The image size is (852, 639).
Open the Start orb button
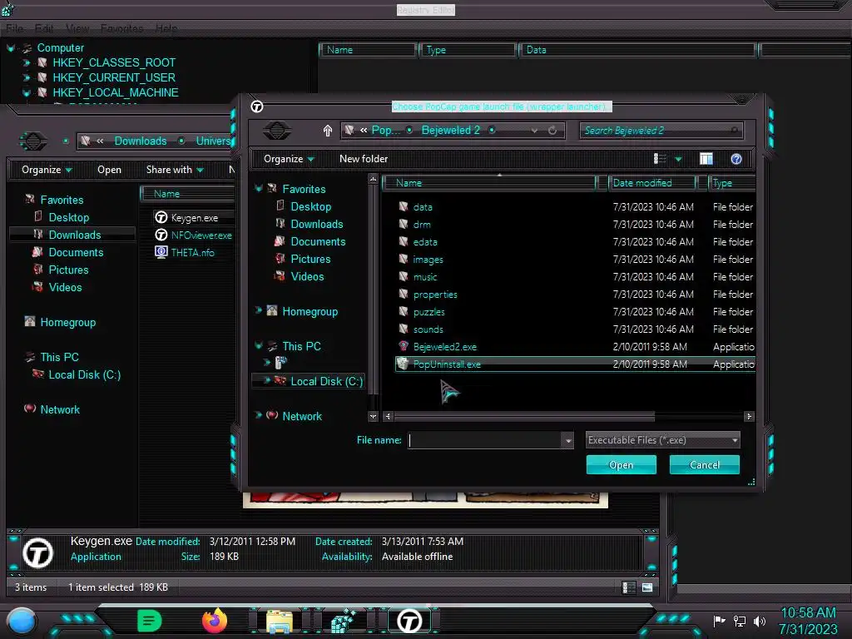21,621
